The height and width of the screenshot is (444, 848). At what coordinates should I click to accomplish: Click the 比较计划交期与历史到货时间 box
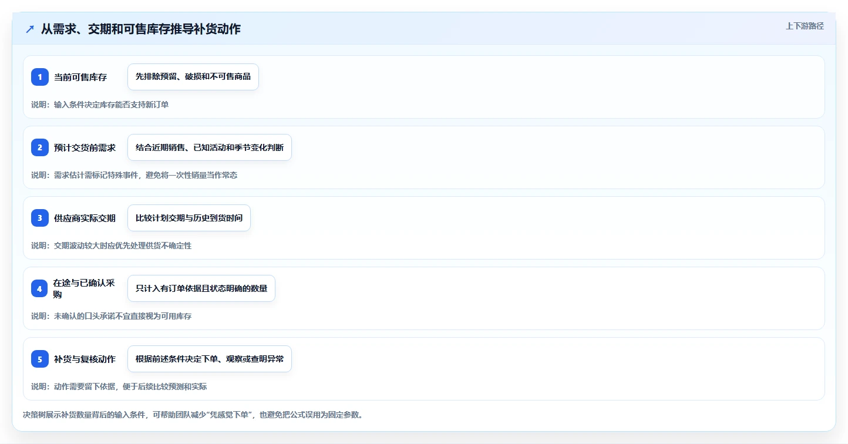click(x=189, y=218)
